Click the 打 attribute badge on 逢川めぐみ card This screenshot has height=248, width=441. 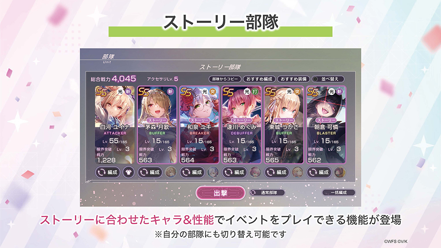click(x=255, y=91)
